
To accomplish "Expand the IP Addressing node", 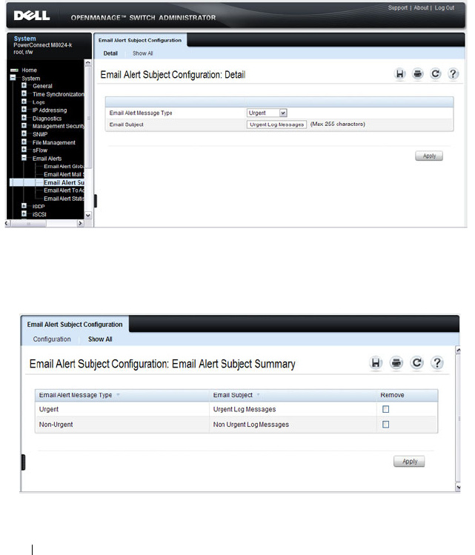I will click(x=24, y=110).
